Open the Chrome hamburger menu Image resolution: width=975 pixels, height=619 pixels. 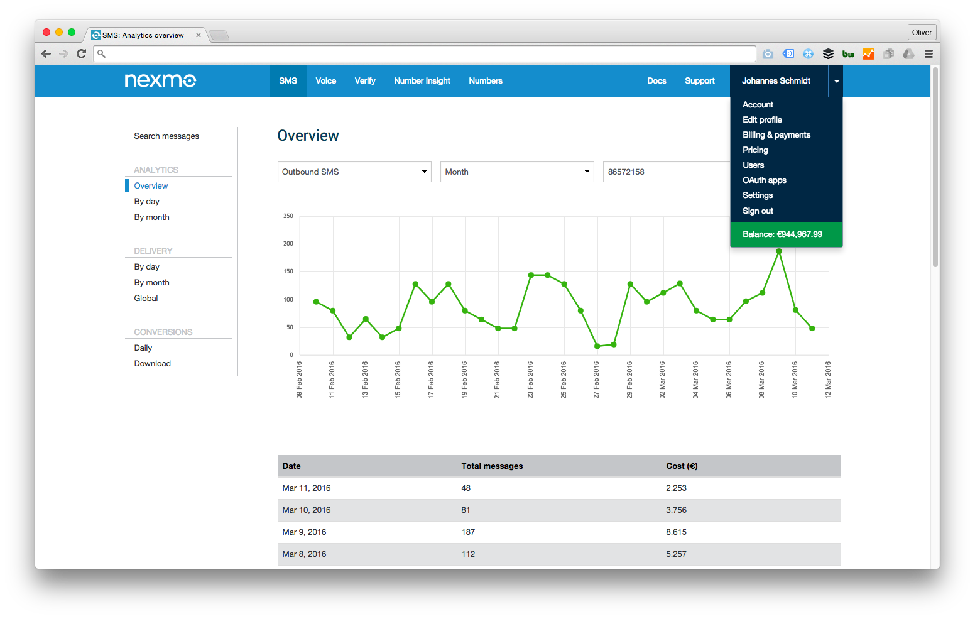tap(929, 54)
